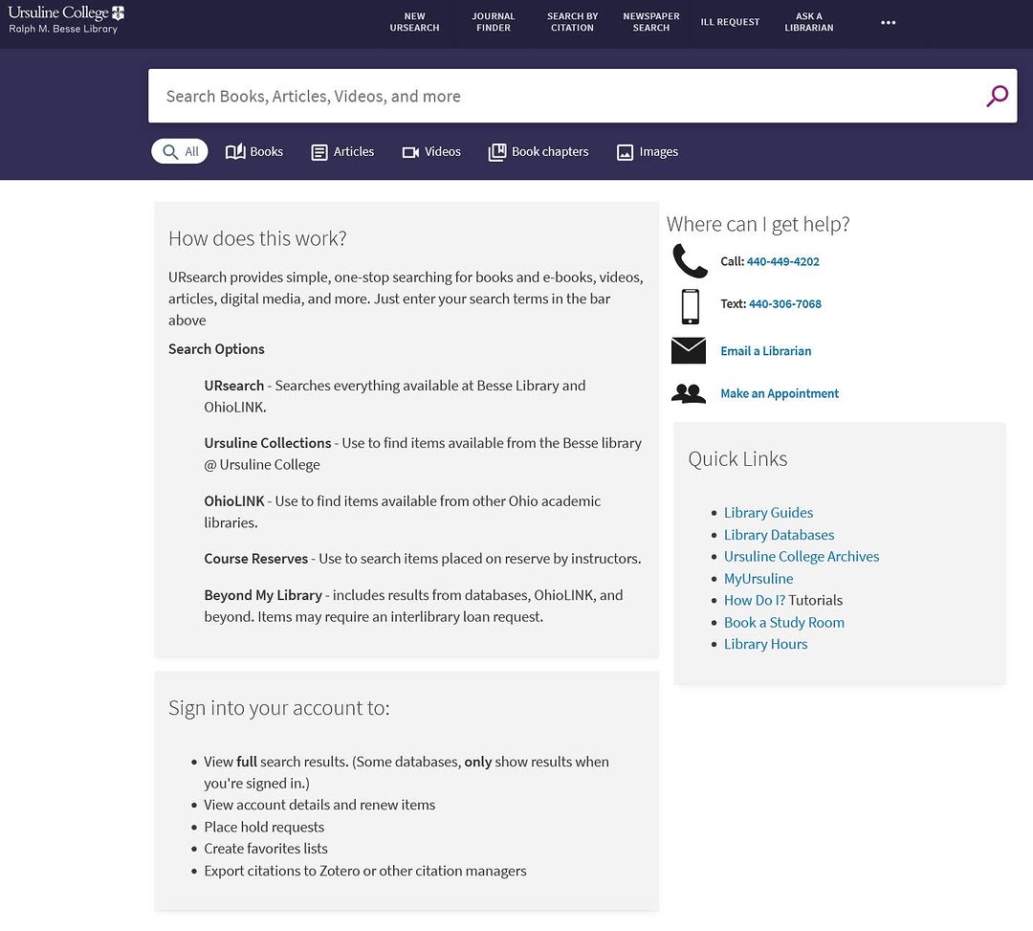The width and height of the screenshot is (1033, 931).
Task: Click the envelope email icon
Action: click(x=689, y=350)
